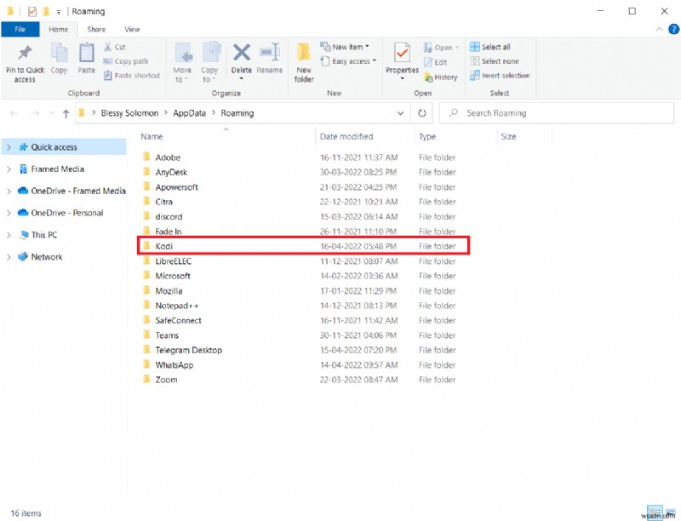Click the Delete X icon

tap(242, 53)
